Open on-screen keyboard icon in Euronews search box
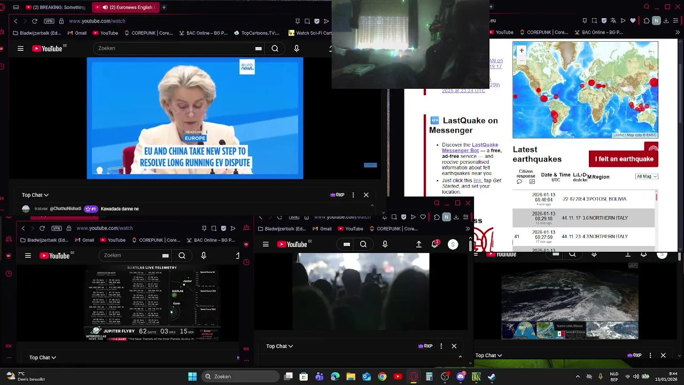Screen dimensions: 684x385 coord(259,48)
